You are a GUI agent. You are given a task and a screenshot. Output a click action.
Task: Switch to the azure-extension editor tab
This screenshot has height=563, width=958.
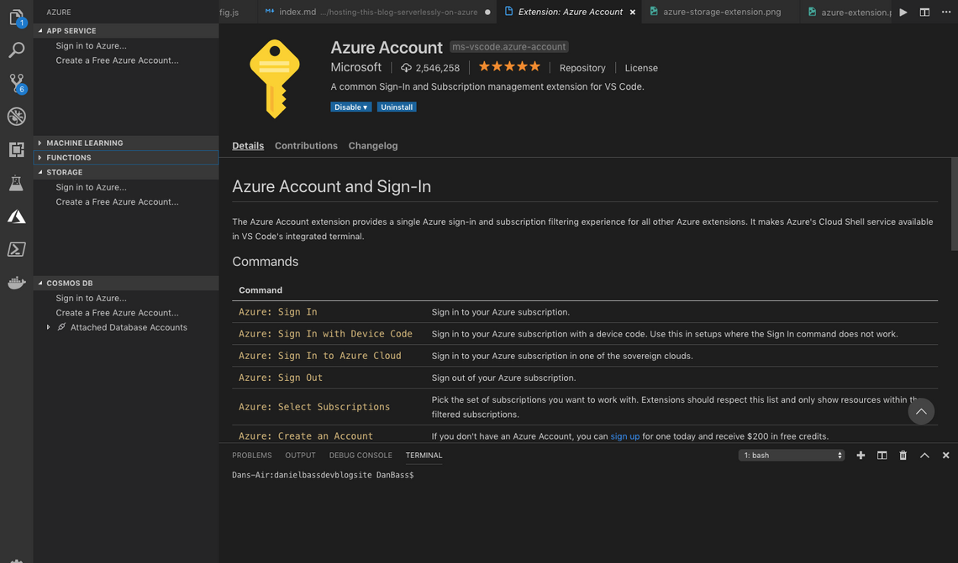click(x=847, y=13)
